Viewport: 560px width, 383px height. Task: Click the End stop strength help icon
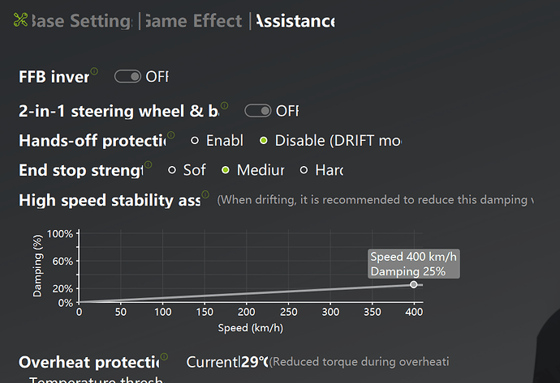tap(149, 165)
